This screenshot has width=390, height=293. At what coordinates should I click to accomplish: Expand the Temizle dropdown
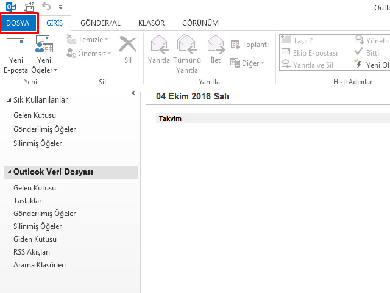click(93, 40)
